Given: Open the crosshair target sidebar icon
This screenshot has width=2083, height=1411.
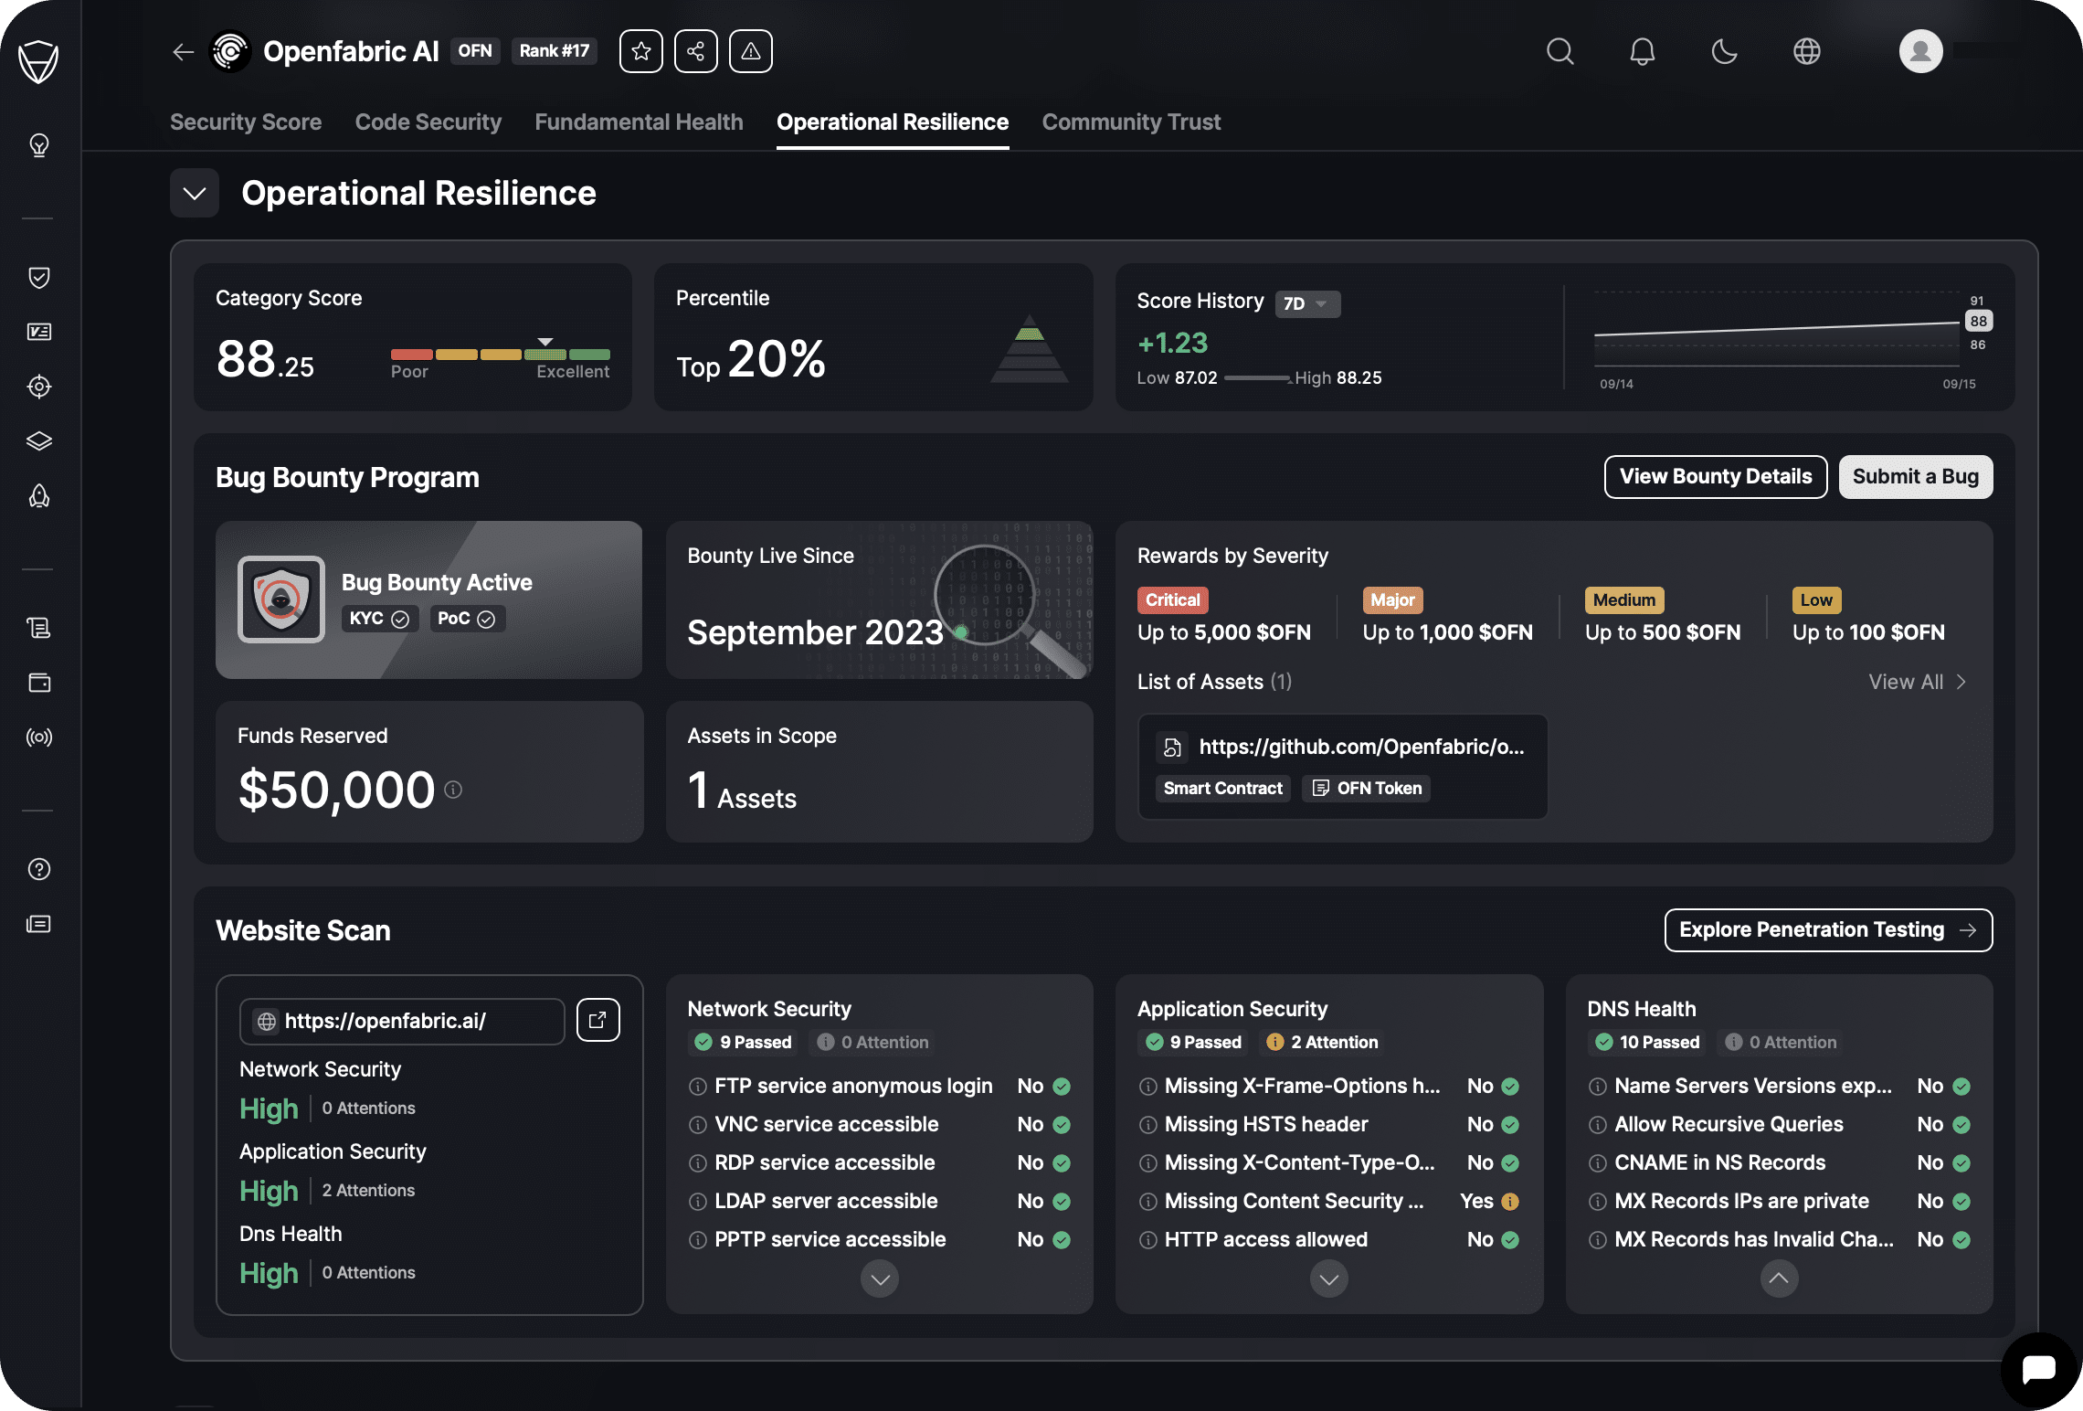Looking at the screenshot, I should coord(39,387).
